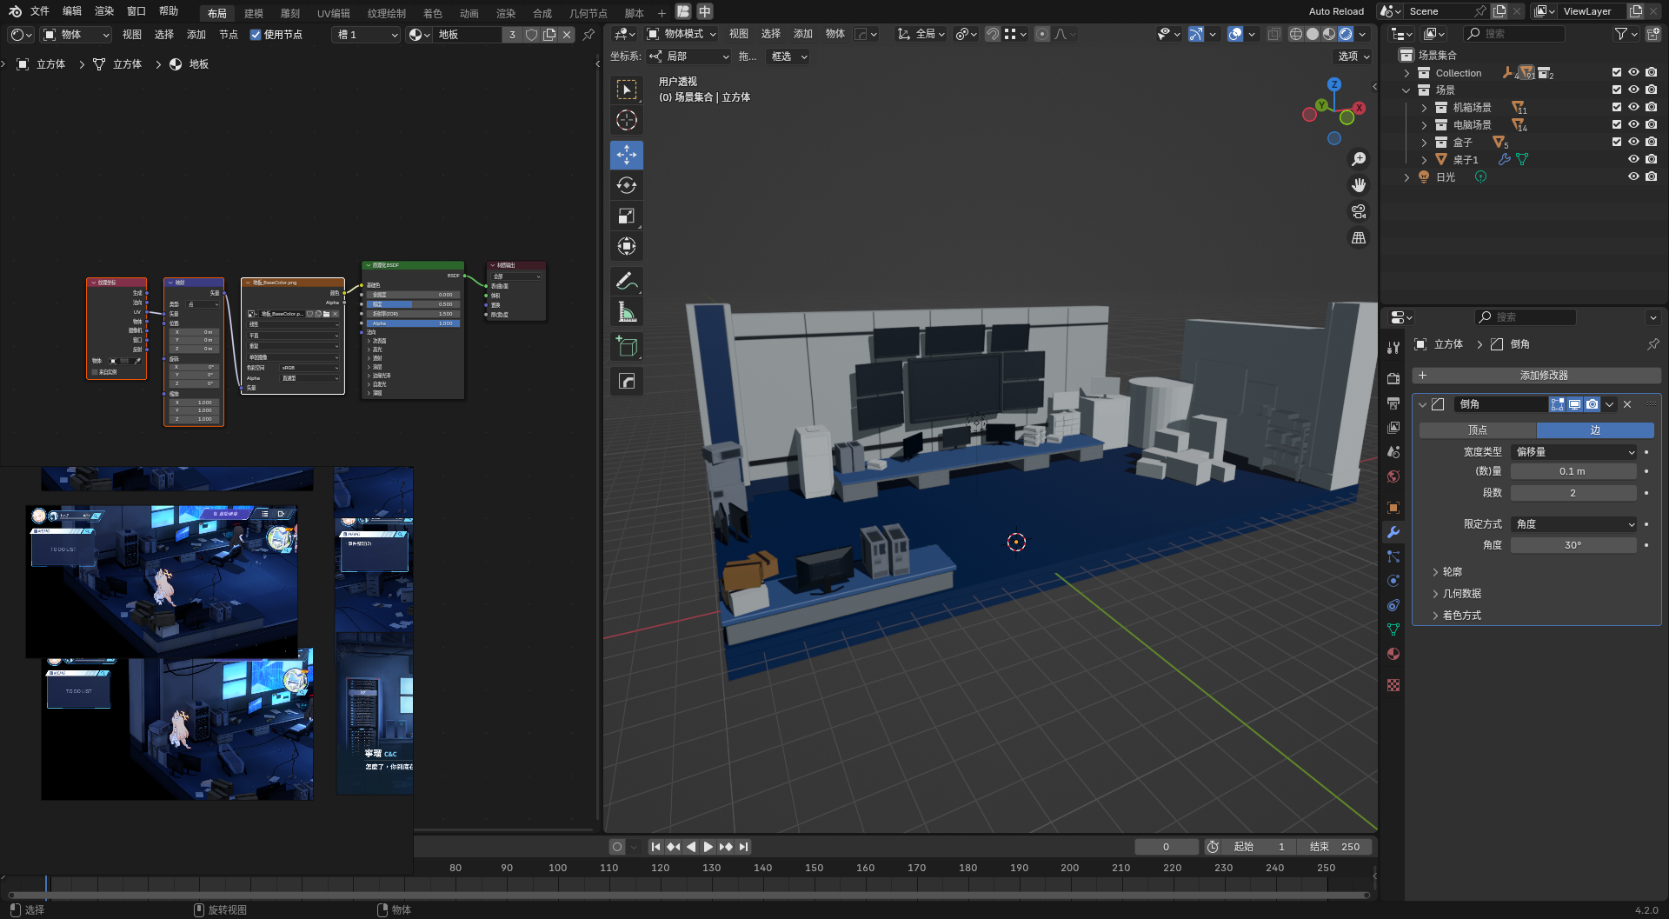
Task: Select the Measure ruler tool
Action: coord(626,311)
